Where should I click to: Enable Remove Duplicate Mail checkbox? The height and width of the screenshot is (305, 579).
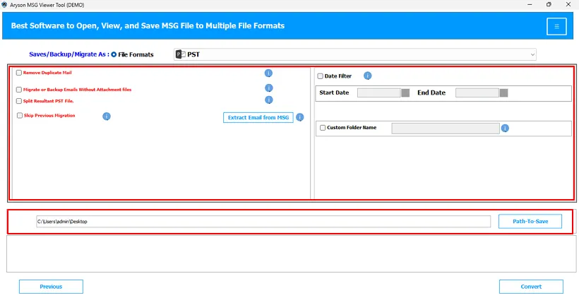[x=19, y=73]
